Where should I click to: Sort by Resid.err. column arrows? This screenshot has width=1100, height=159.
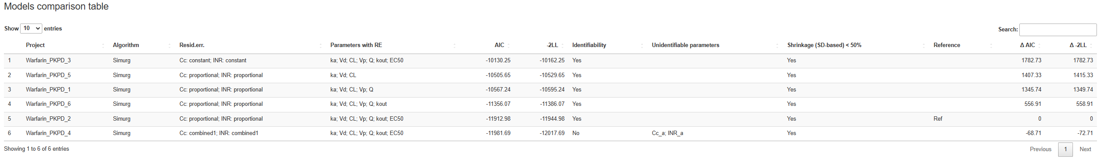click(x=321, y=45)
